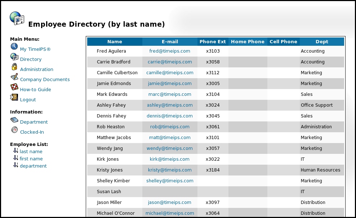Click the Cell Phone column header
The width and height of the screenshot is (356, 218).
pos(283,41)
